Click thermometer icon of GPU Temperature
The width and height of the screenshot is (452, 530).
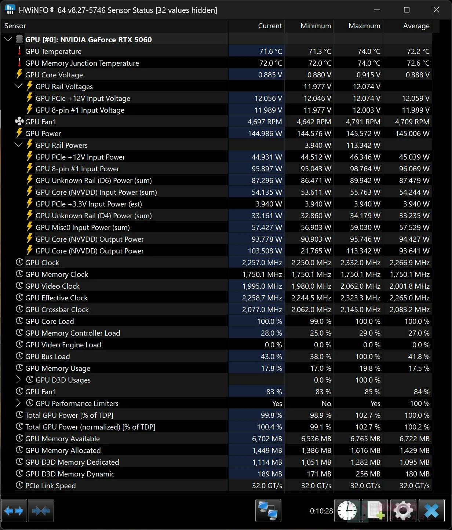coord(19,51)
